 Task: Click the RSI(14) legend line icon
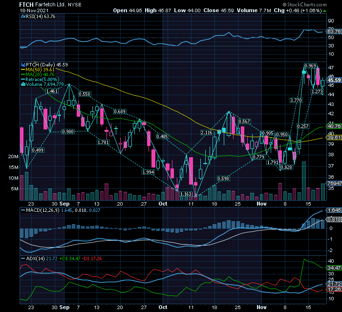[x=23, y=17]
